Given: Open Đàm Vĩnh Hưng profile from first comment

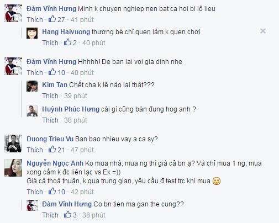Looking at the screenshot, I should (x=51, y=9).
